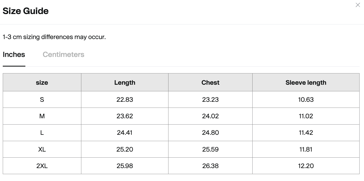Select the S size row label
Screen dimensions: 364x181
tap(42, 100)
